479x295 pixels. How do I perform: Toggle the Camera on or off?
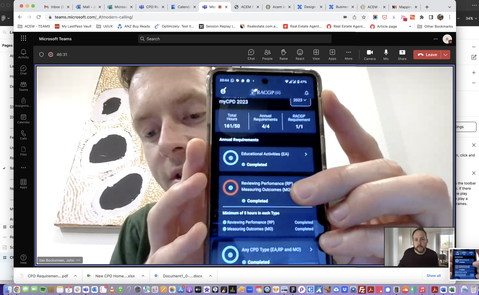tap(370, 55)
